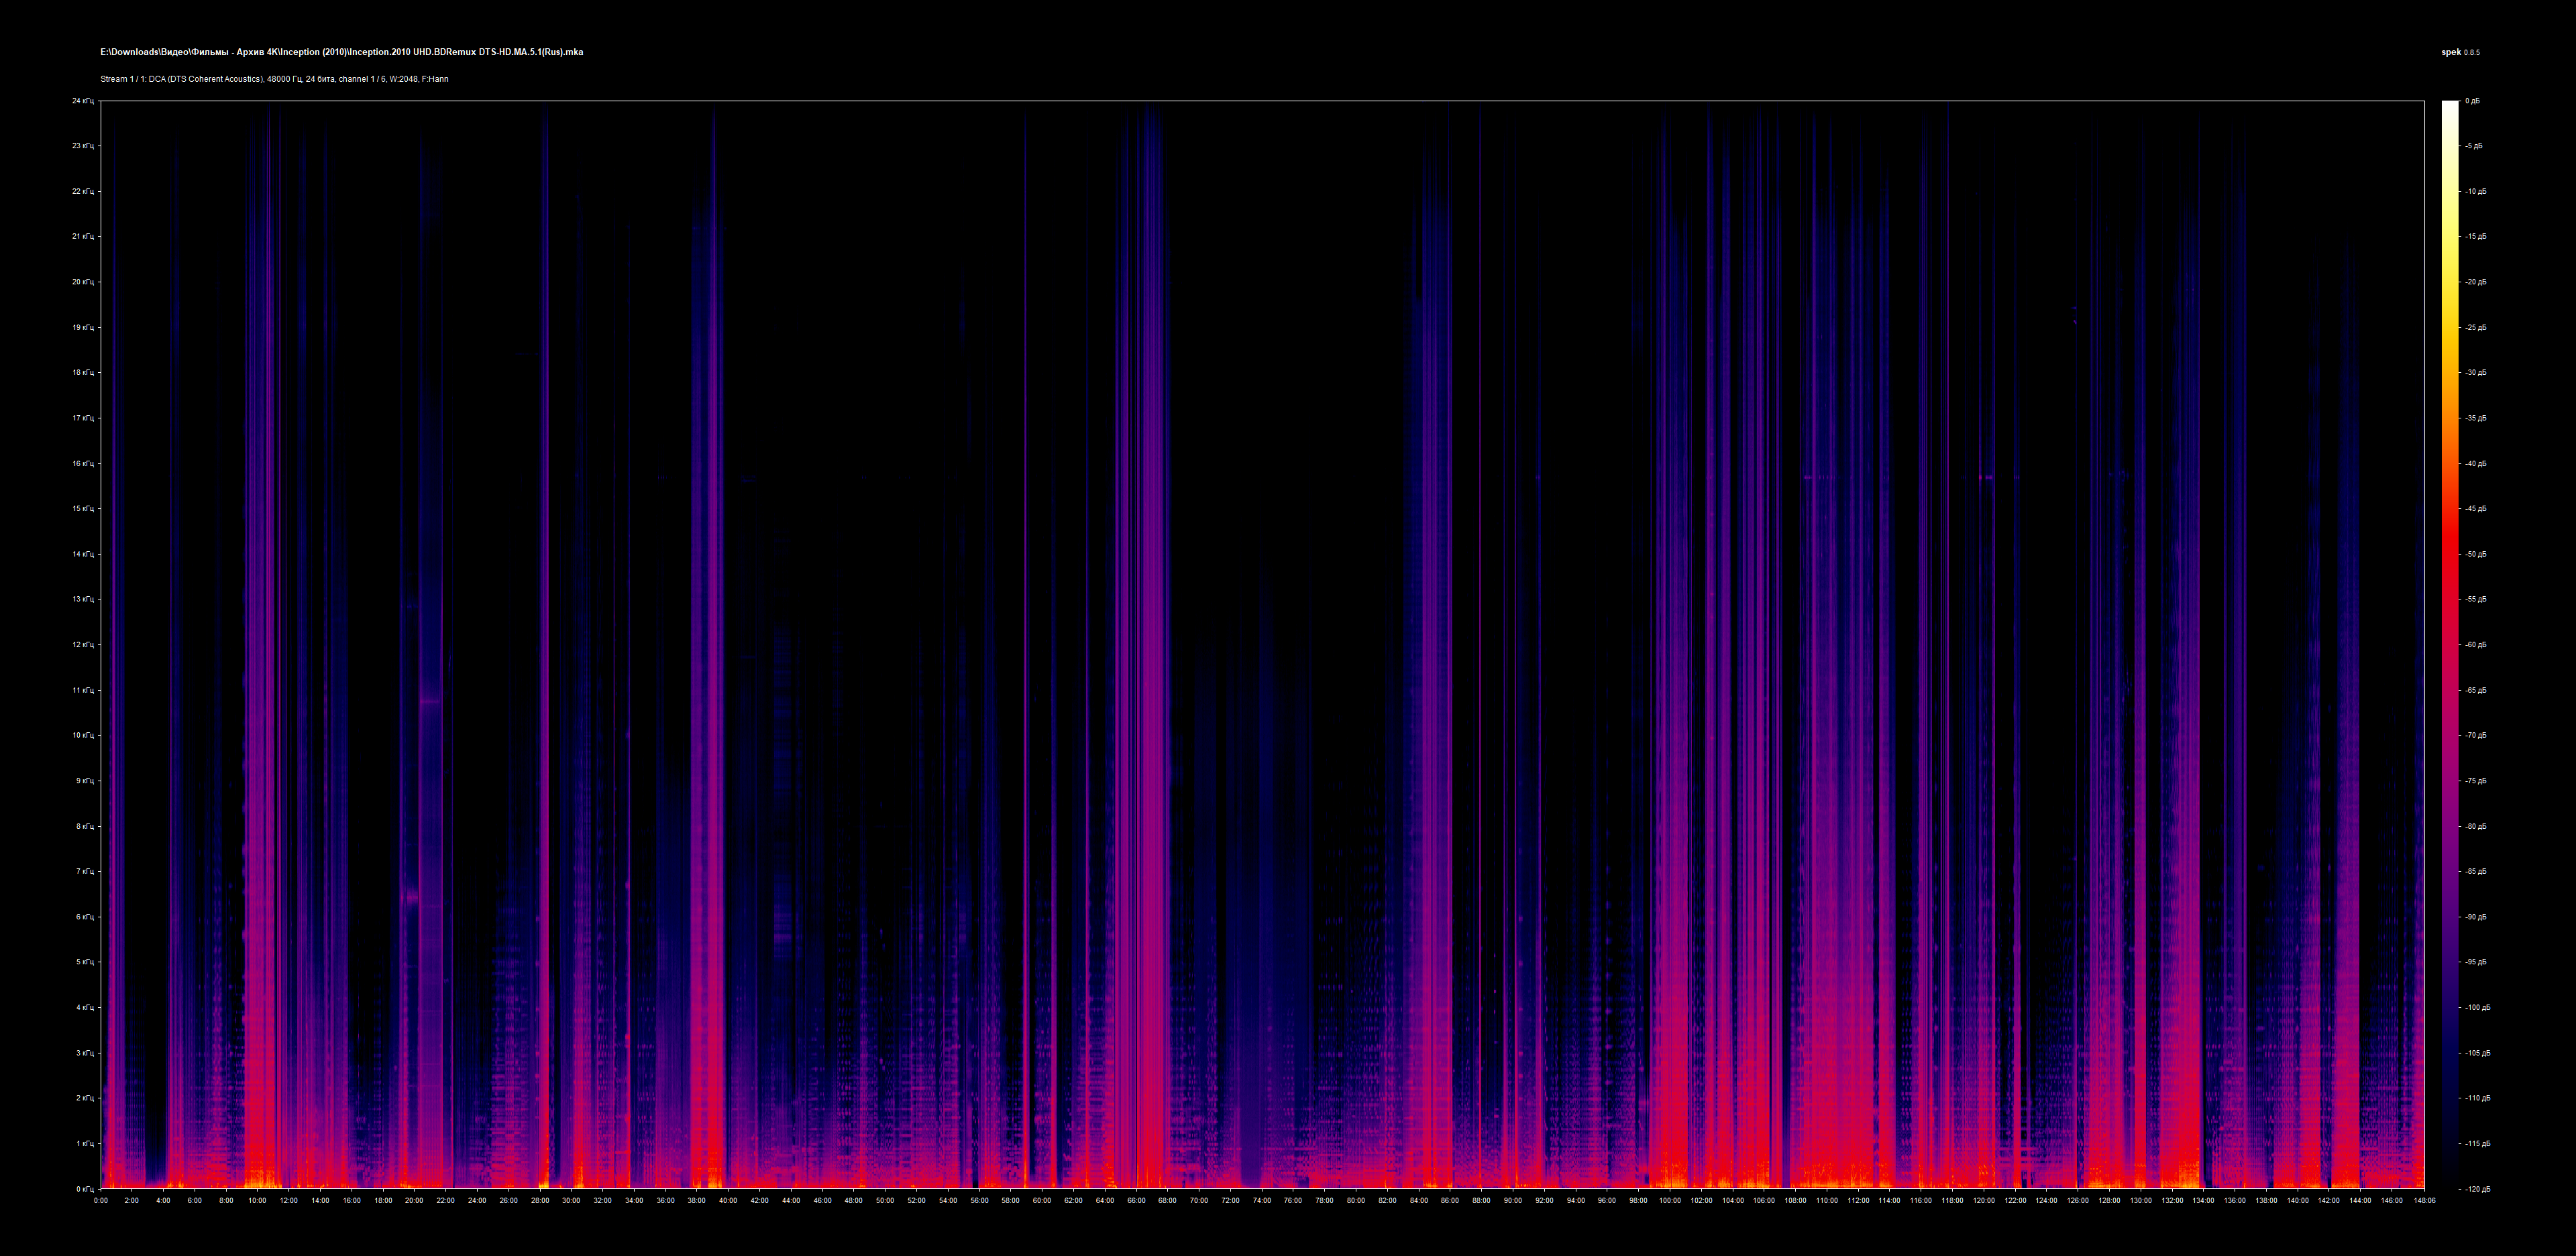Click the -120 дБ label on color scale
Image resolution: width=2576 pixels, height=1256 pixels.
coord(2477,1189)
